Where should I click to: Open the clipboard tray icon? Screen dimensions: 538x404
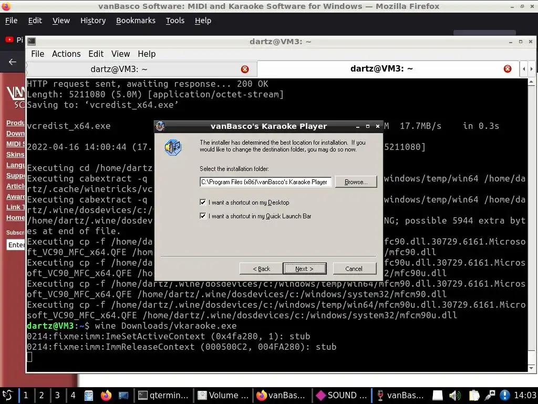(474, 396)
